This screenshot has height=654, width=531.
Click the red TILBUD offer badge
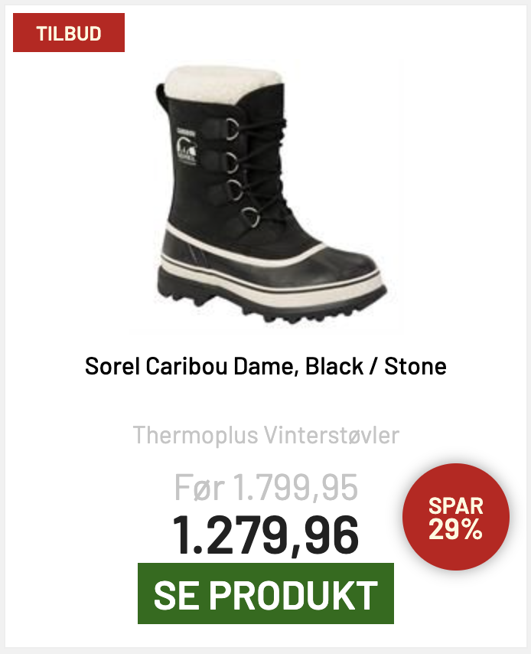(x=69, y=33)
